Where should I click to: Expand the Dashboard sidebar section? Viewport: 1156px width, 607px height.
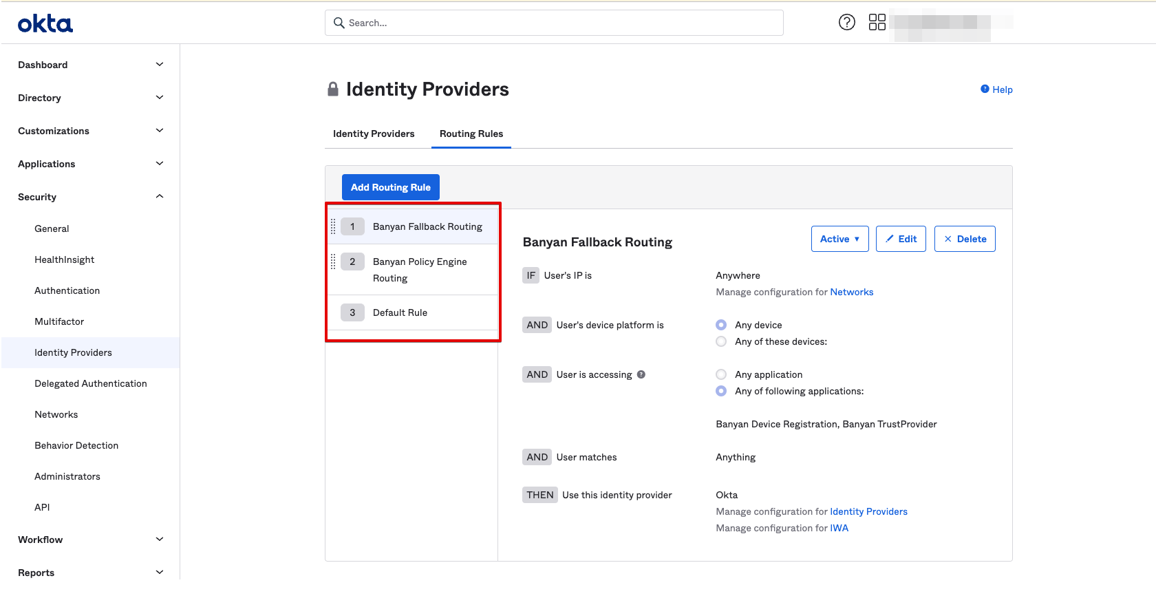coord(90,65)
